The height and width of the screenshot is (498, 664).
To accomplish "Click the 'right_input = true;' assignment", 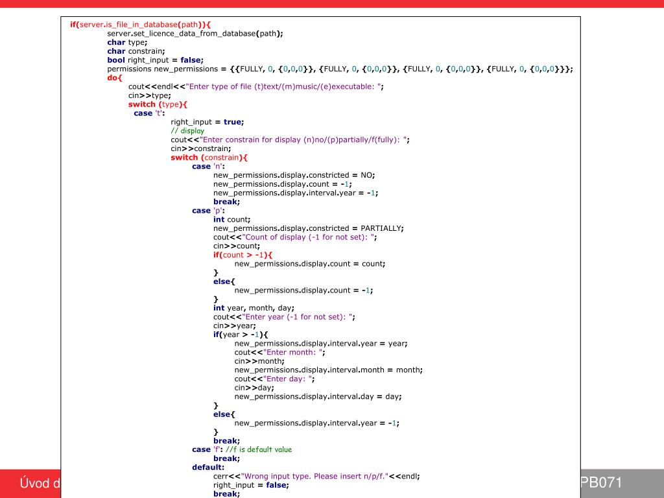I will click(x=207, y=122).
